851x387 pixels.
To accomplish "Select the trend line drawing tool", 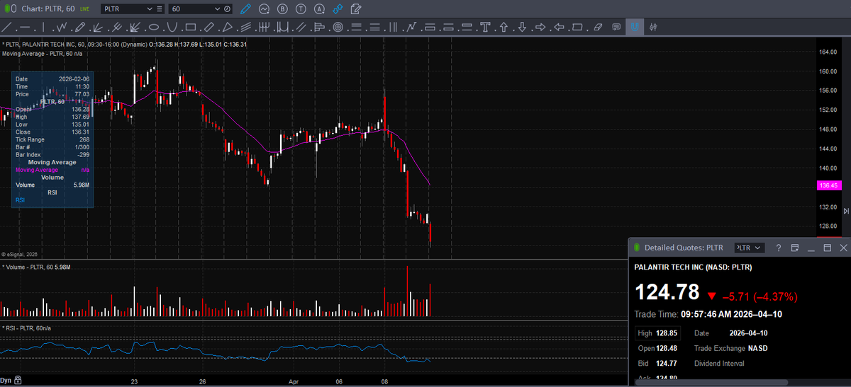I will click(6, 27).
